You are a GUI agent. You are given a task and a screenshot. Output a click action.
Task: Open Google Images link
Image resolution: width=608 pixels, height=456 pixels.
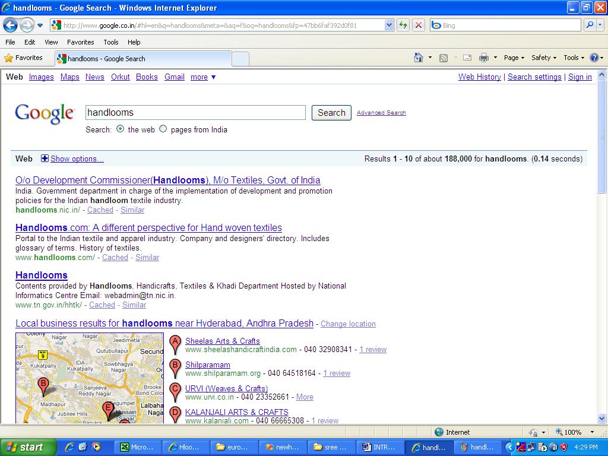click(41, 77)
